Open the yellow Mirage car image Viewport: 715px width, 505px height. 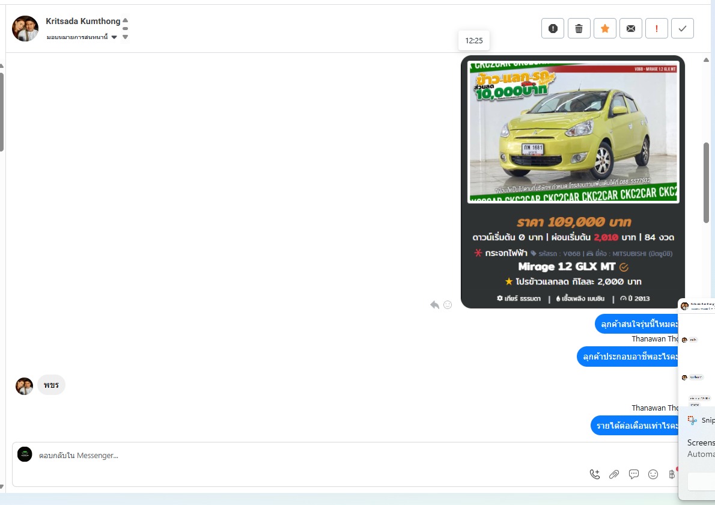point(573,132)
